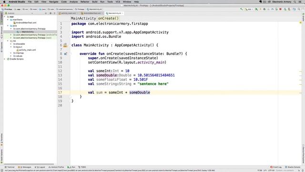Open the File menu
This screenshot has height=172, width=305.
click(x=30, y=2)
